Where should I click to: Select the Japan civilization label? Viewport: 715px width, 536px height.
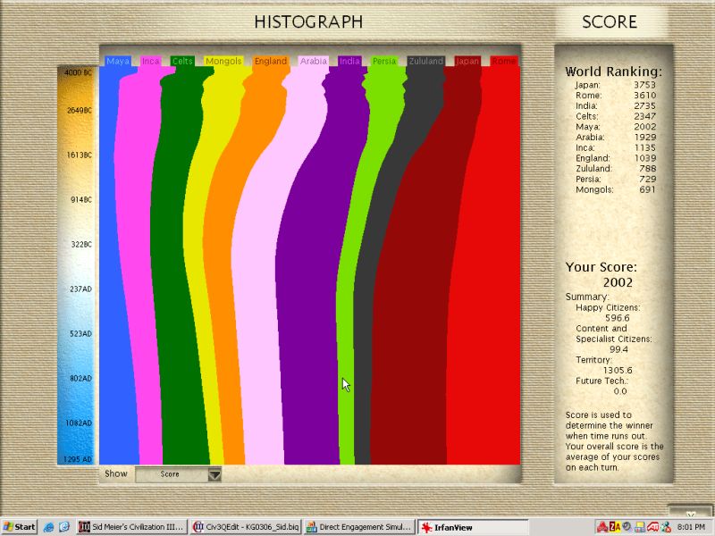(467, 62)
